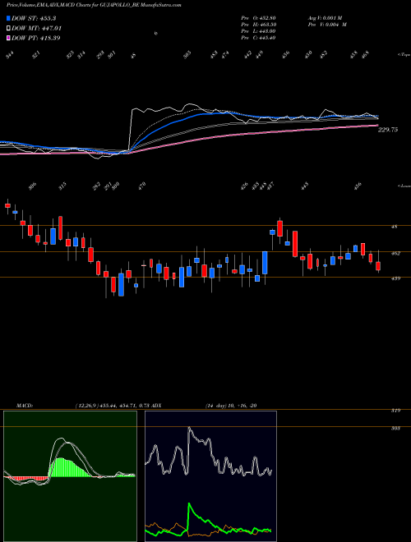Click the blue DOW ST legend swatch
The image size is (411, 542).
click(x=8, y=18)
